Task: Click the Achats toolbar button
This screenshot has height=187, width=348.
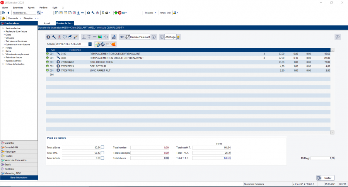Action: (163, 13)
